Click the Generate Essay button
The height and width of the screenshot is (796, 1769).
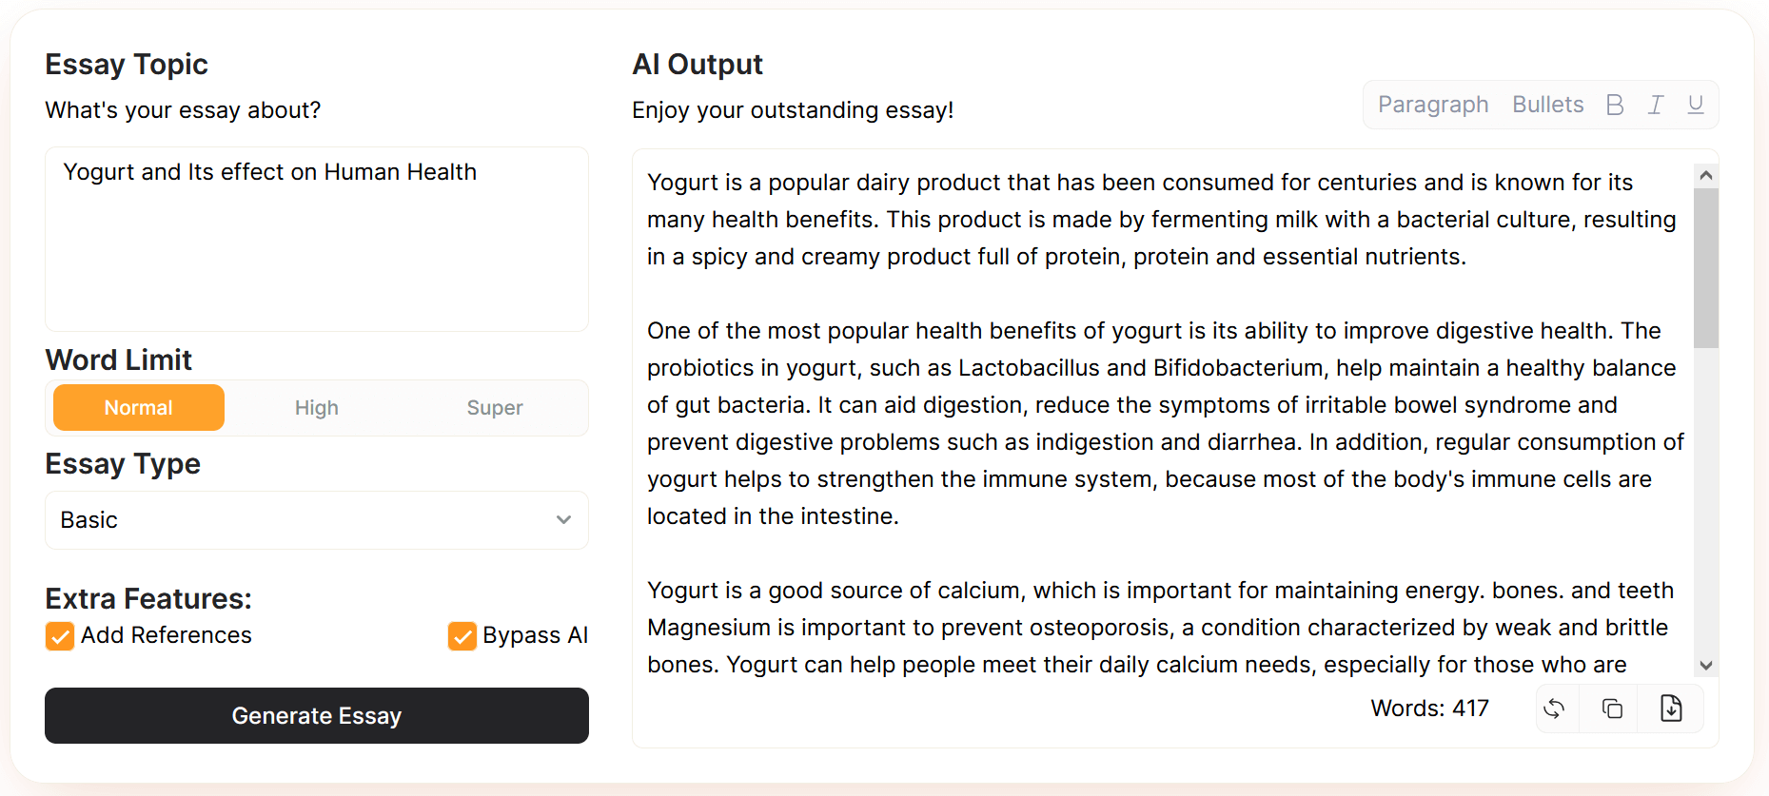[317, 716]
